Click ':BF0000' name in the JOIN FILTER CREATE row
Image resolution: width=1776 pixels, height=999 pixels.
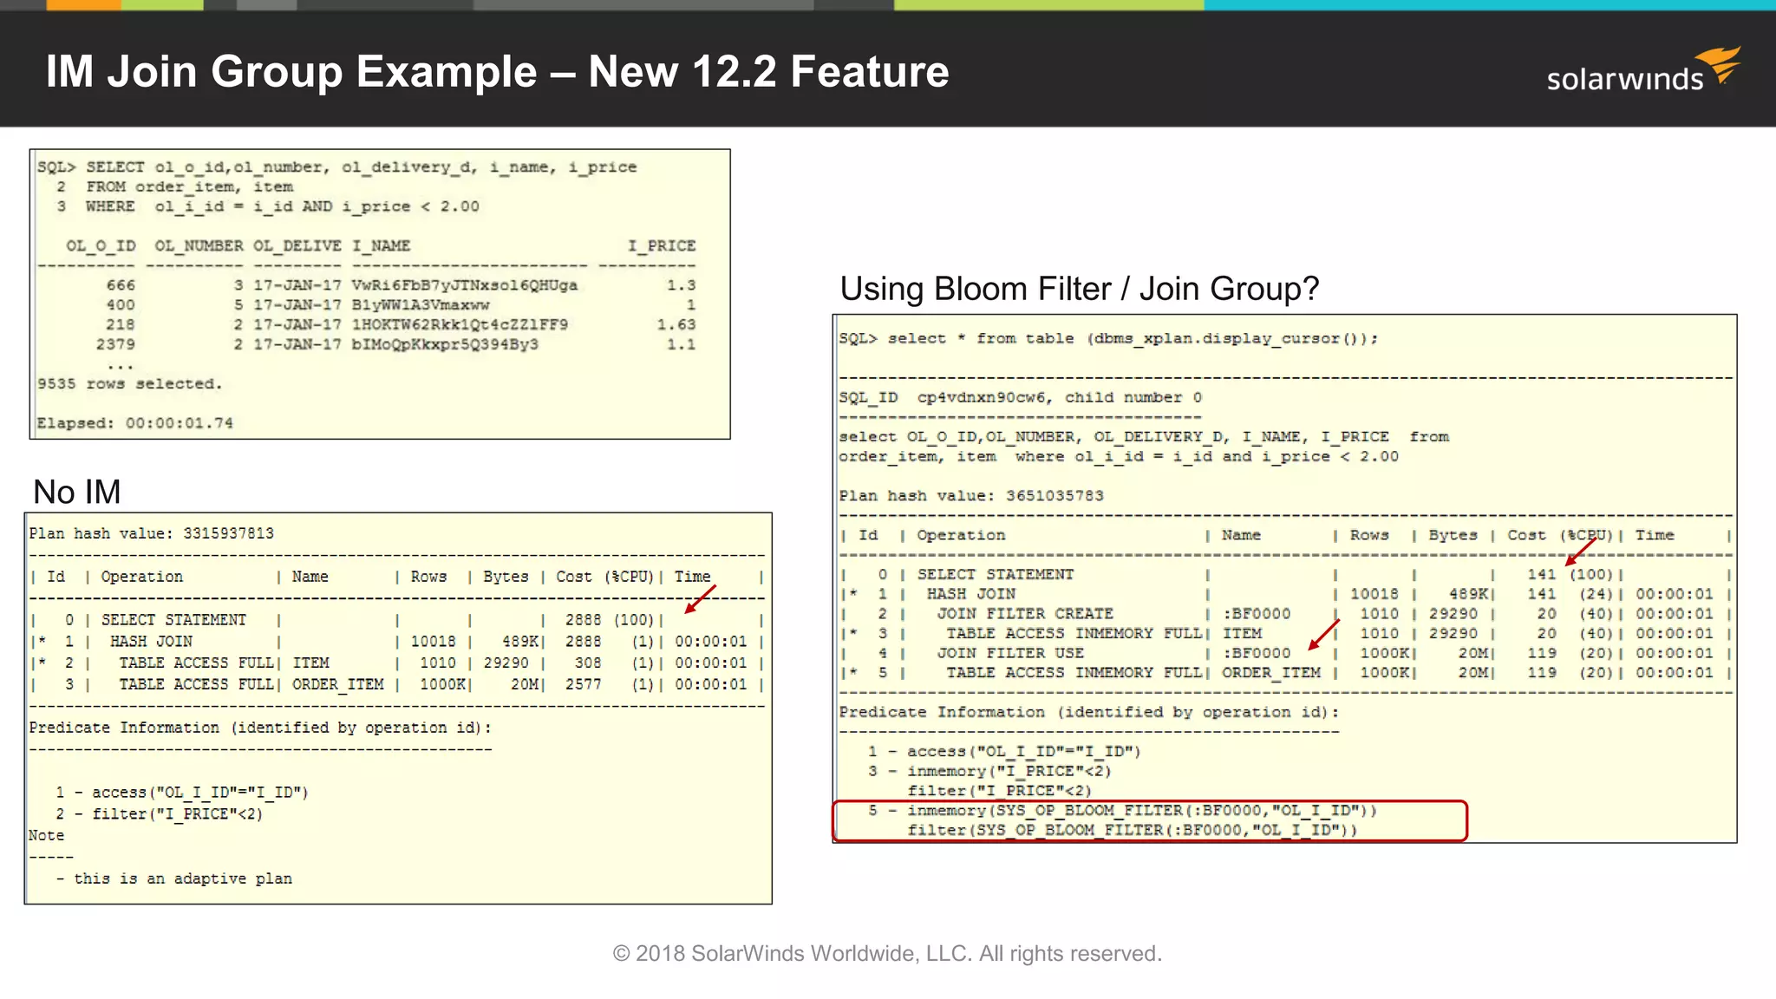click(x=1257, y=614)
